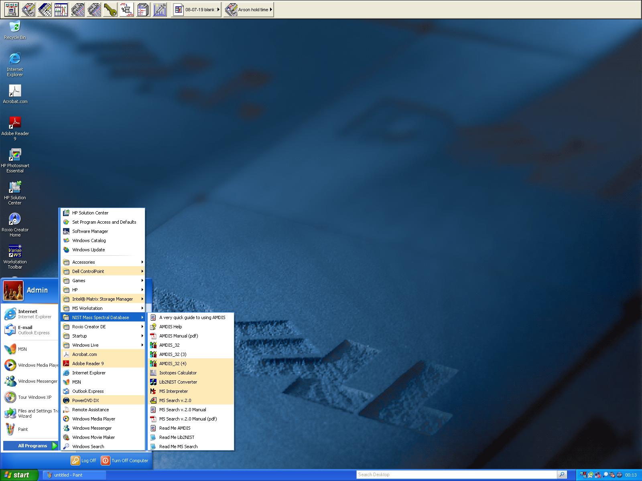Click the system clock showing 00:13
This screenshot has width=642, height=481.
(x=631, y=475)
